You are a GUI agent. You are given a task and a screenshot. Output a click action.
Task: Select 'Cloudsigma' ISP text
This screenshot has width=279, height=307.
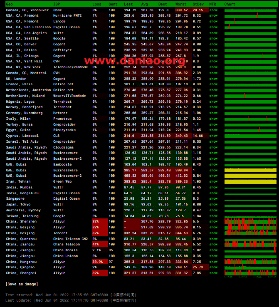pyautogui.click(x=63, y=147)
